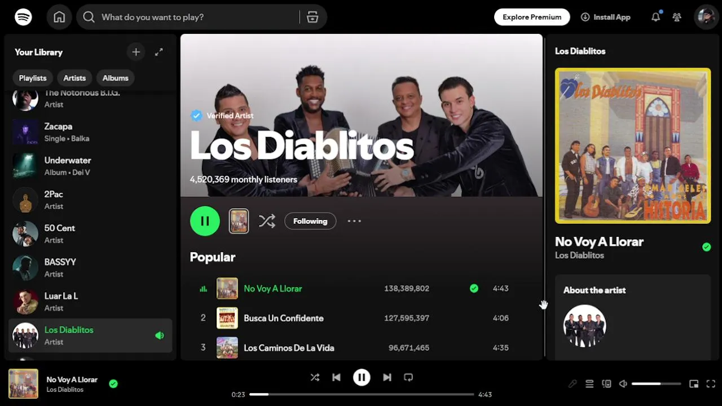Open Los Diablitos link under right panel title
Screen dimensions: 722x406
coord(579,255)
